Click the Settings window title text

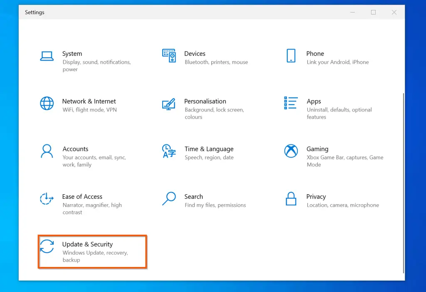[x=35, y=12]
